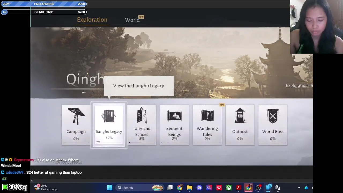Open the Wandering Tales map card
The image size is (343, 193).
point(207,125)
